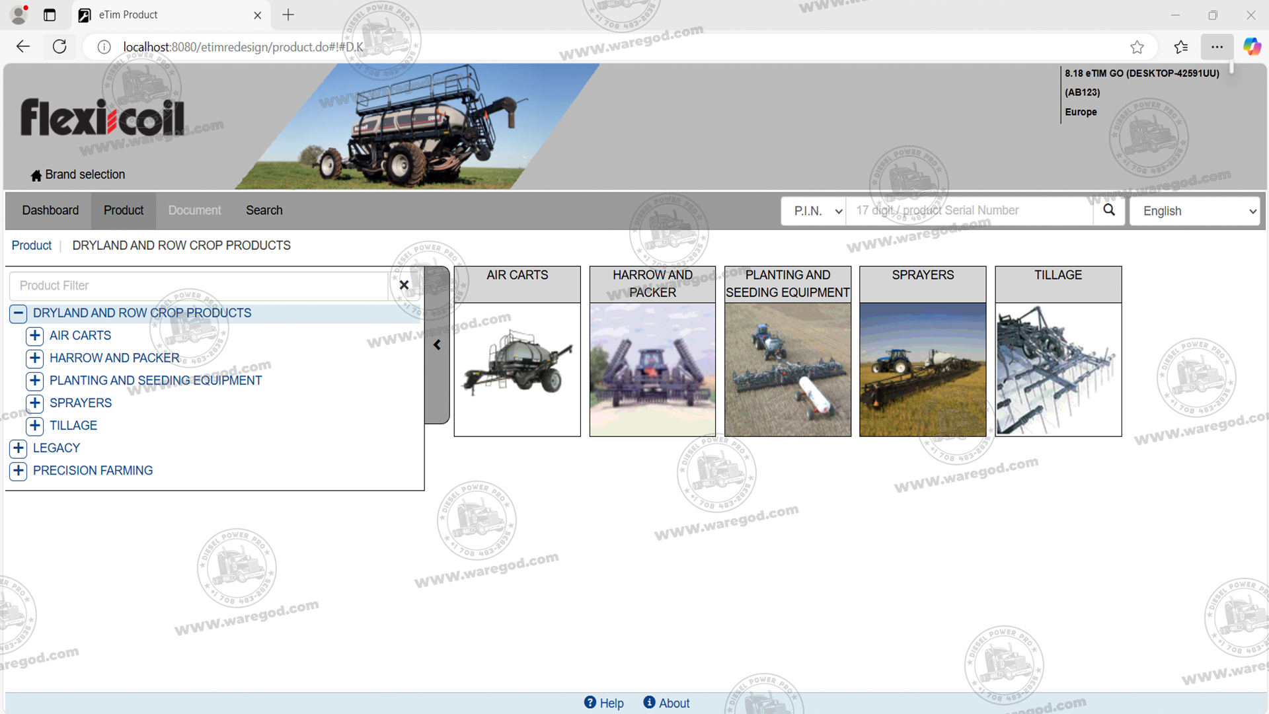Click the home Brand selection icon
Image resolution: width=1269 pixels, height=714 pixels.
point(36,175)
